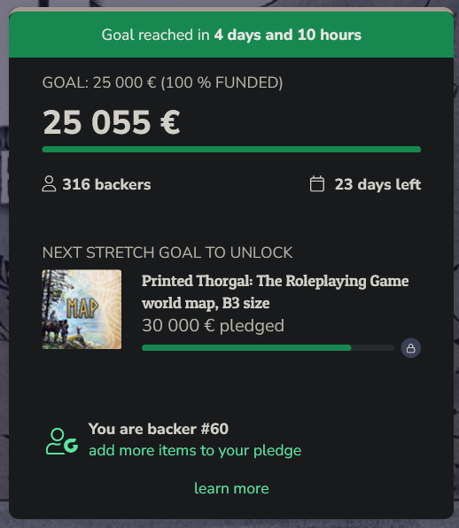The width and height of the screenshot is (459, 528).
Task: Click the 'NEXT STRETCH GOAL TO UNLOCK' heading
Action: 167,252
